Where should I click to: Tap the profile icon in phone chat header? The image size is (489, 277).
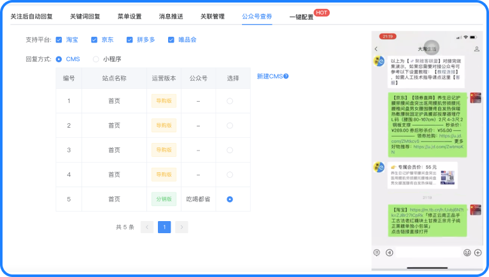tap(477, 49)
